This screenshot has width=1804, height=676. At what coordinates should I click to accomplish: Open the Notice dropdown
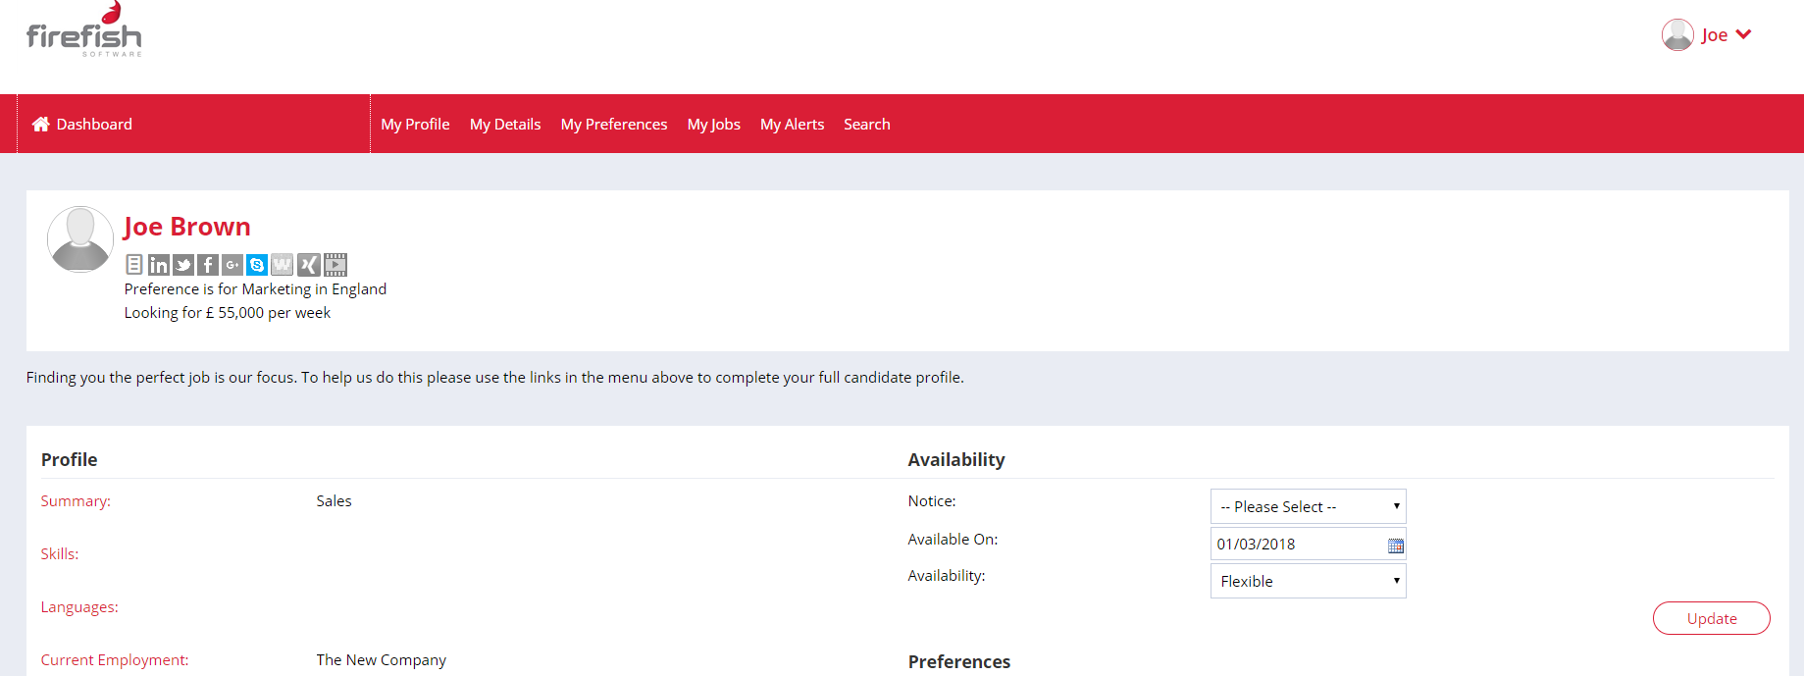tap(1308, 506)
